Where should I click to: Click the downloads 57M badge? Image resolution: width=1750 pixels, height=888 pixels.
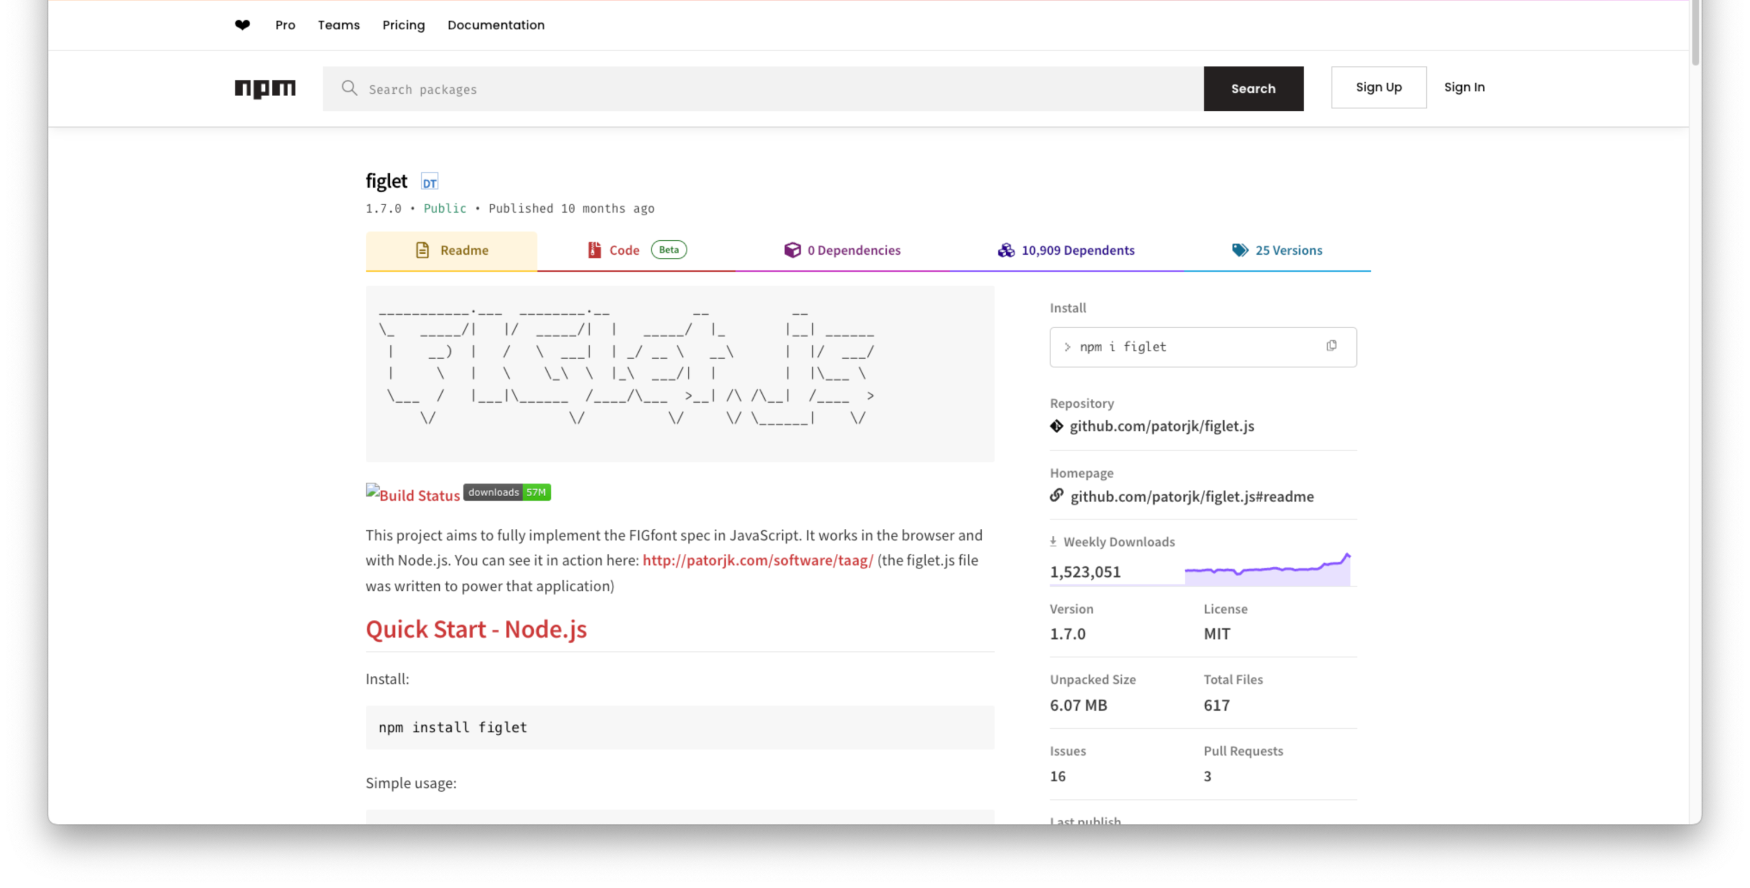(x=507, y=493)
